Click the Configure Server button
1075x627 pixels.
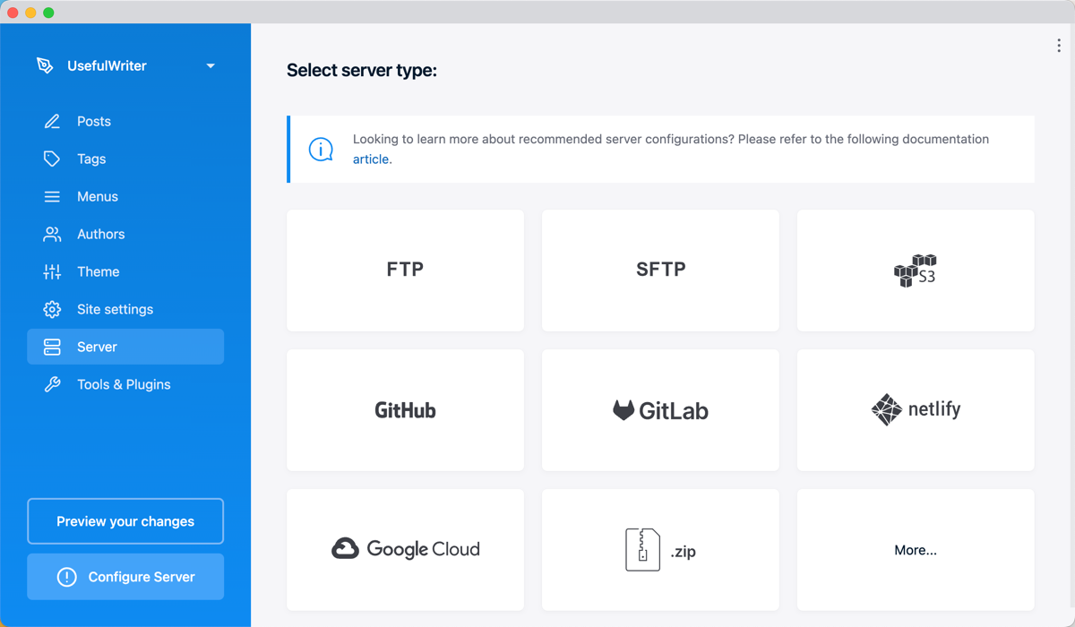pos(125,577)
